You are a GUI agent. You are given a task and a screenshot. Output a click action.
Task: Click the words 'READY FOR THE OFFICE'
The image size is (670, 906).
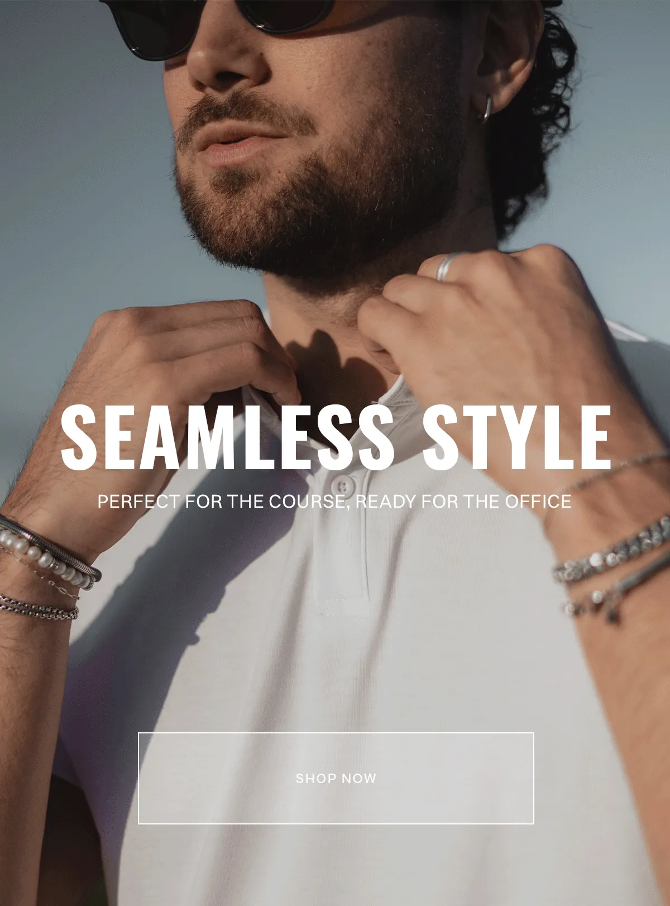click(x=463, y=501)
